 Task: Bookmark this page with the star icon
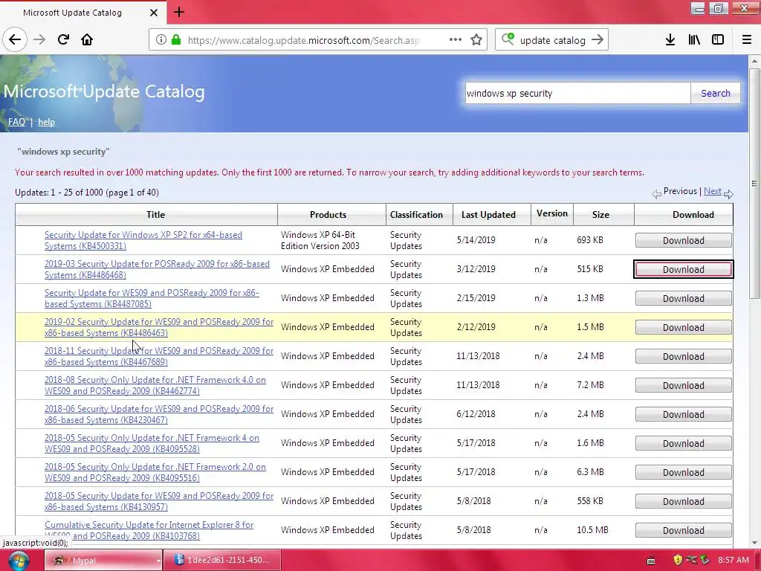pos(476,40)
